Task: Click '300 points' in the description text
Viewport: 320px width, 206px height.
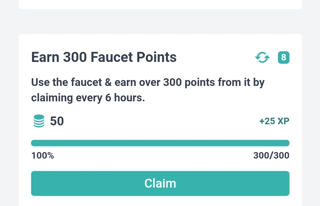Action: [189, 82]
